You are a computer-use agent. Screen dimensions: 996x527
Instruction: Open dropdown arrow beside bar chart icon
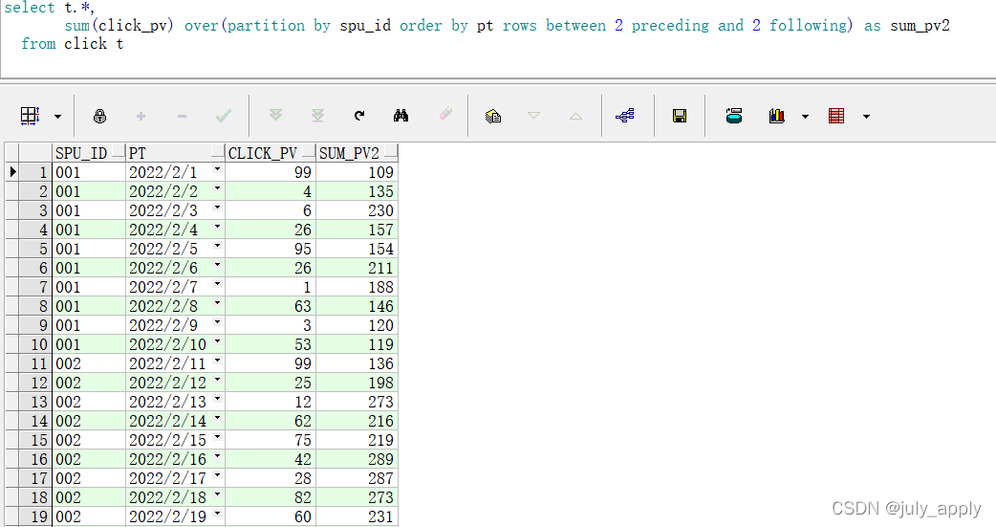[806, 117]
